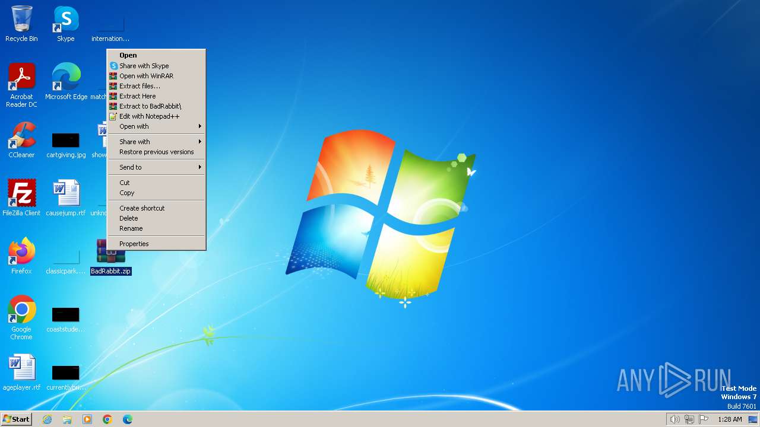
Task: Select the BadRabbit.zip archive icon
Action: [x=110, y=256]
